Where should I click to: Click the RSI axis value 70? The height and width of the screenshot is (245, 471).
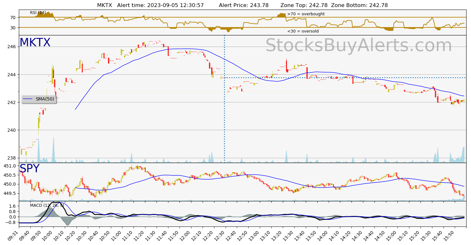[x=13, y=17]
